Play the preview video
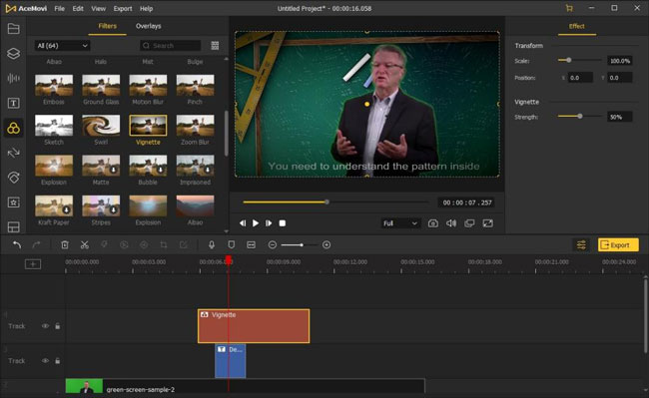 (256, 223)
